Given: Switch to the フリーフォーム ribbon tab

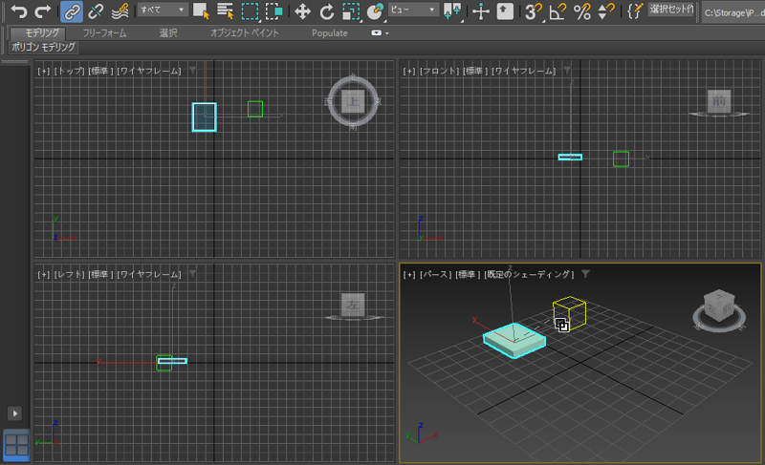Looking at the screenshot, I should [105, 32].
